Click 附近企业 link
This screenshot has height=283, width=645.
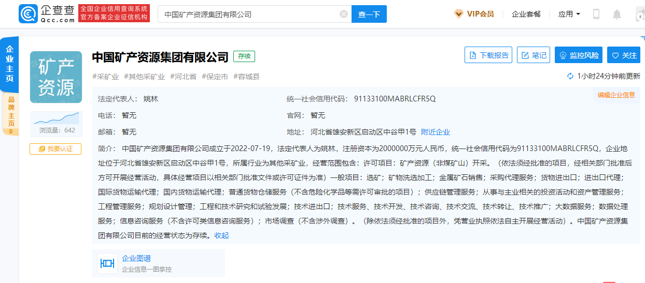point(436,132)
